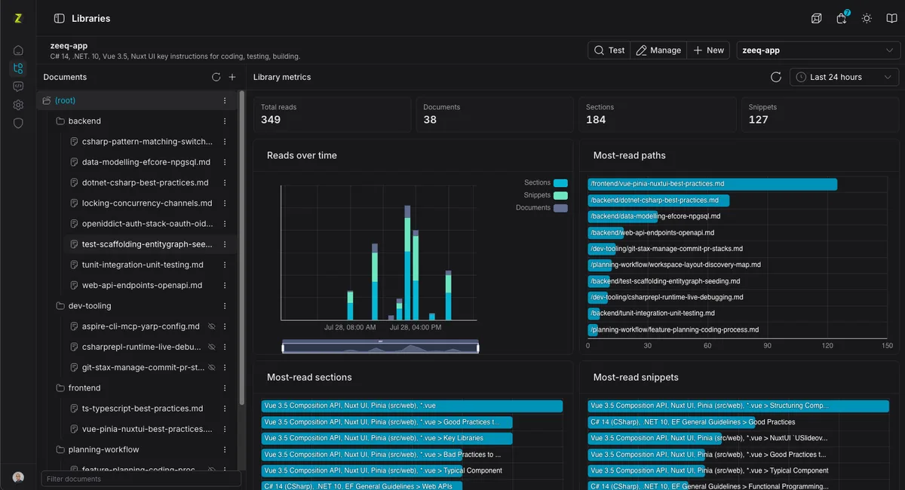905x490 pixels.
Task: Open options for dotnet-csharp-best-practices.md
Action: pos(225,182)
